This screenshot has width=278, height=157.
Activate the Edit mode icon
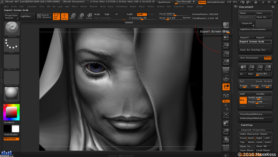coord(56,16)
